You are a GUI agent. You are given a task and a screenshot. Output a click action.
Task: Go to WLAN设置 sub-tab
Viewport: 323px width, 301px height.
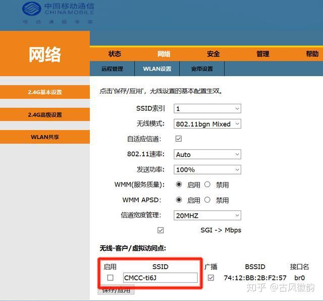pos(157,69)
